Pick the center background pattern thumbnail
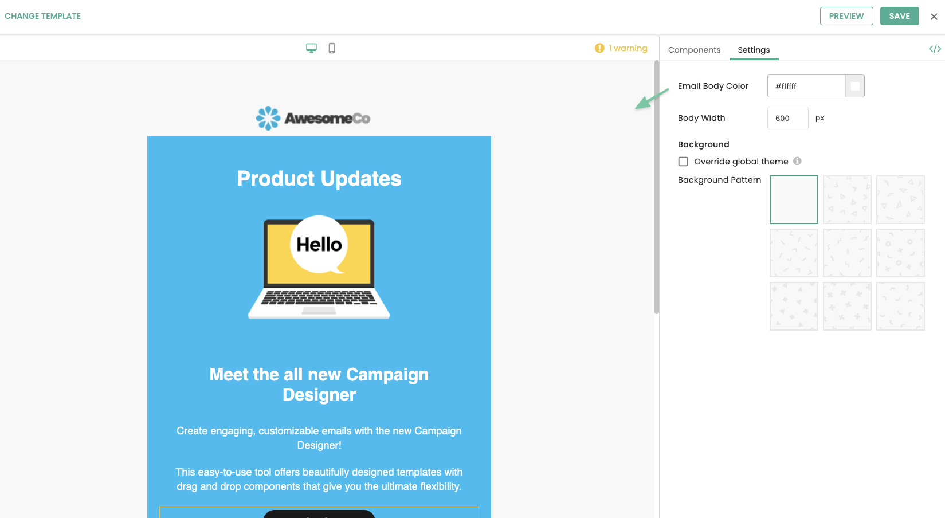The width and height of the screenshot is (945, 518). click(847, 253)
